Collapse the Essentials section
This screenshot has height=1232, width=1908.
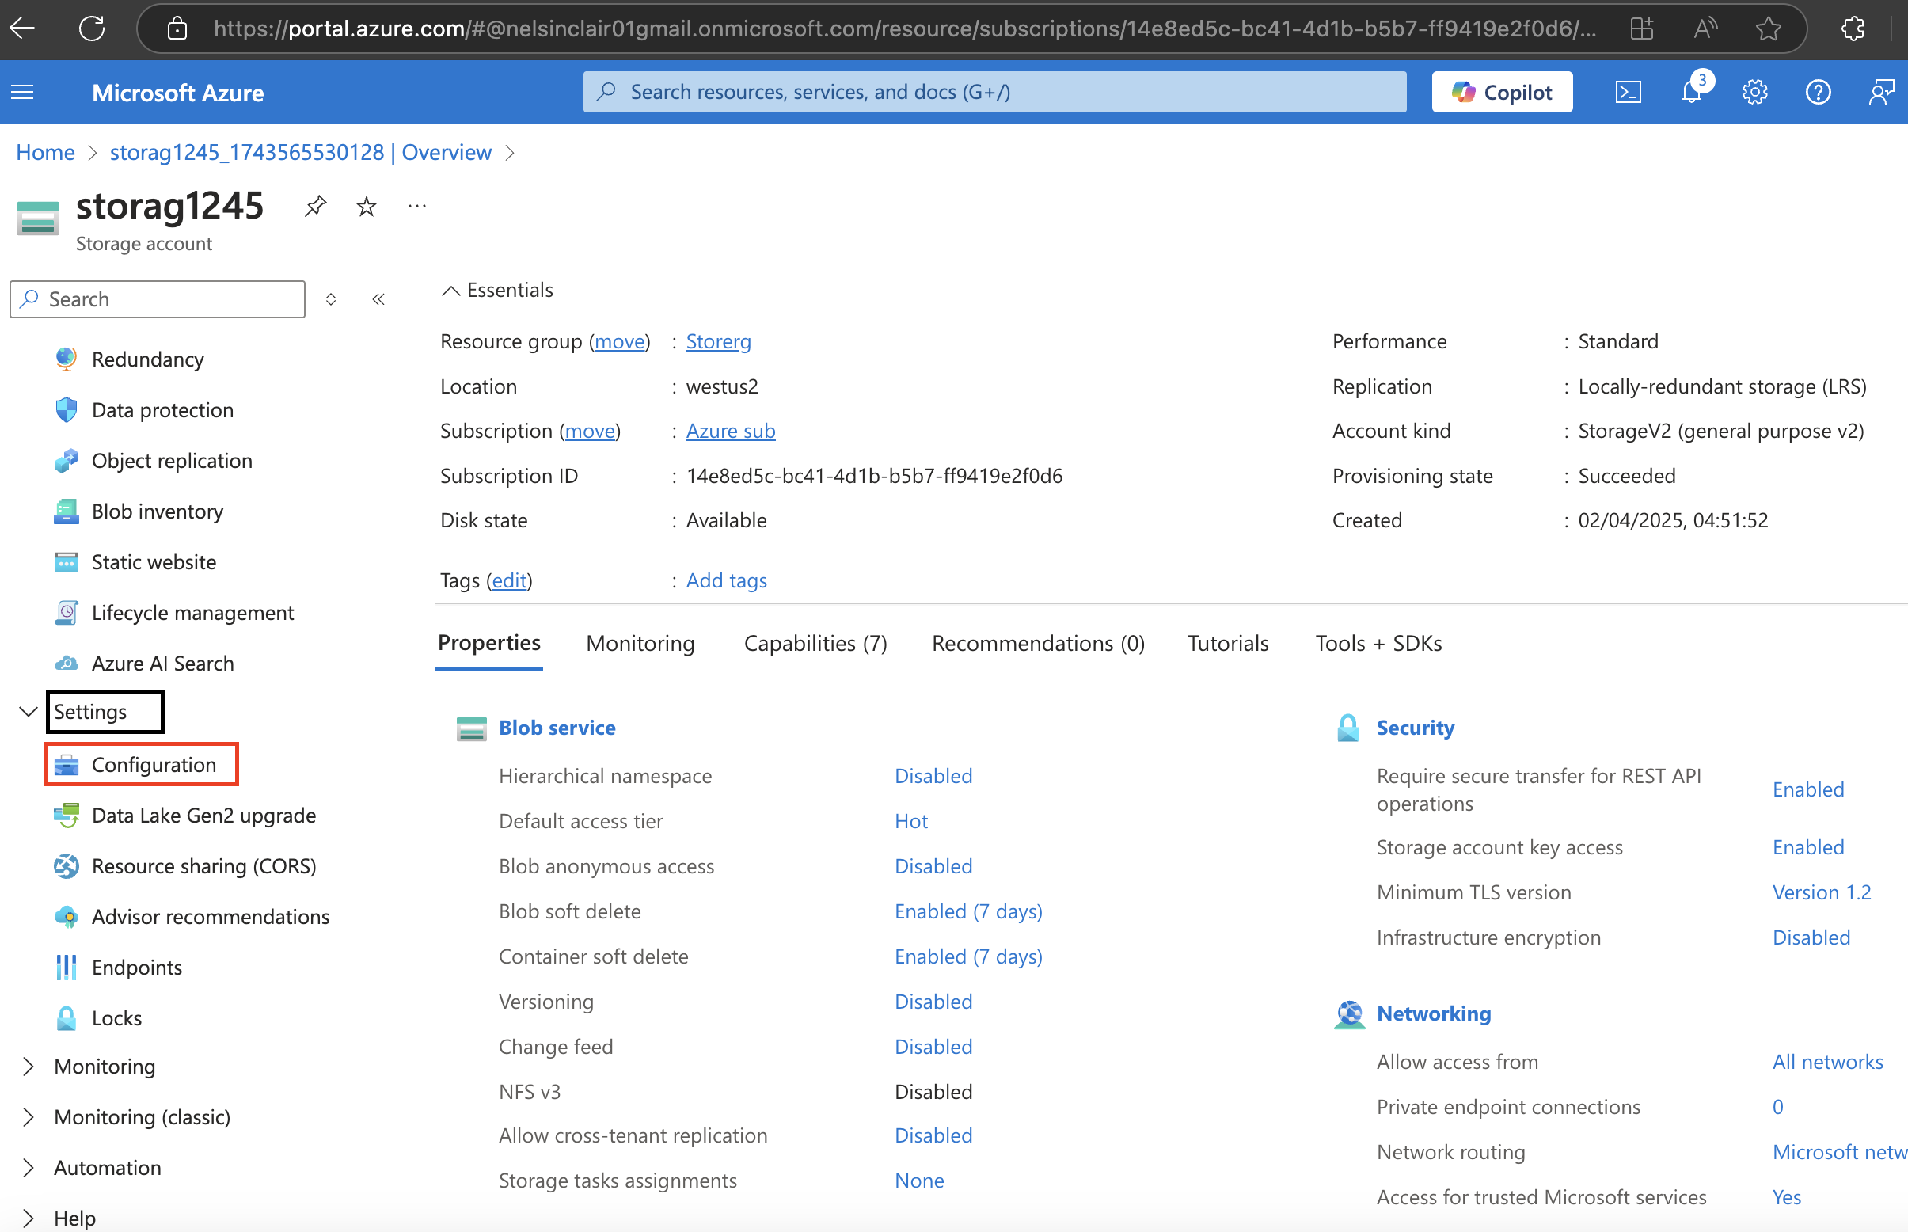(x=450, y=291)
